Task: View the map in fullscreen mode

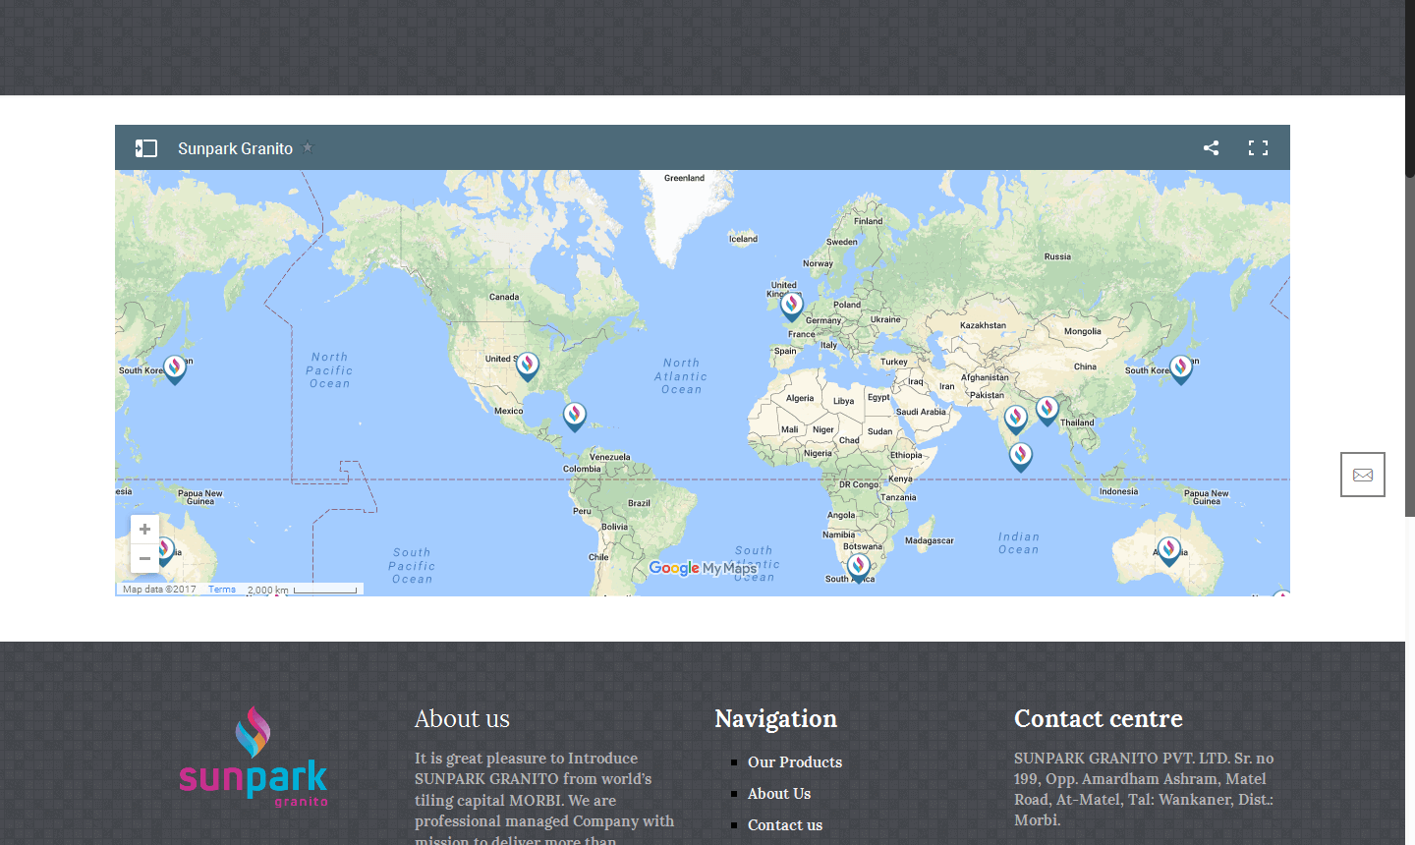Action: [x=1258, y=147]
